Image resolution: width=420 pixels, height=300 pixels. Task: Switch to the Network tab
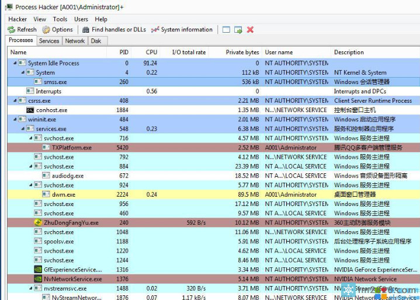pos(75,41)
